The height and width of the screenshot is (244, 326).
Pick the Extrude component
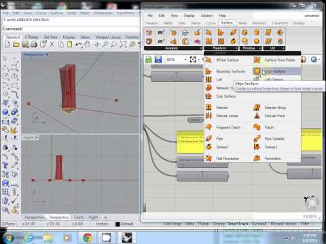(x=217, y=108)
